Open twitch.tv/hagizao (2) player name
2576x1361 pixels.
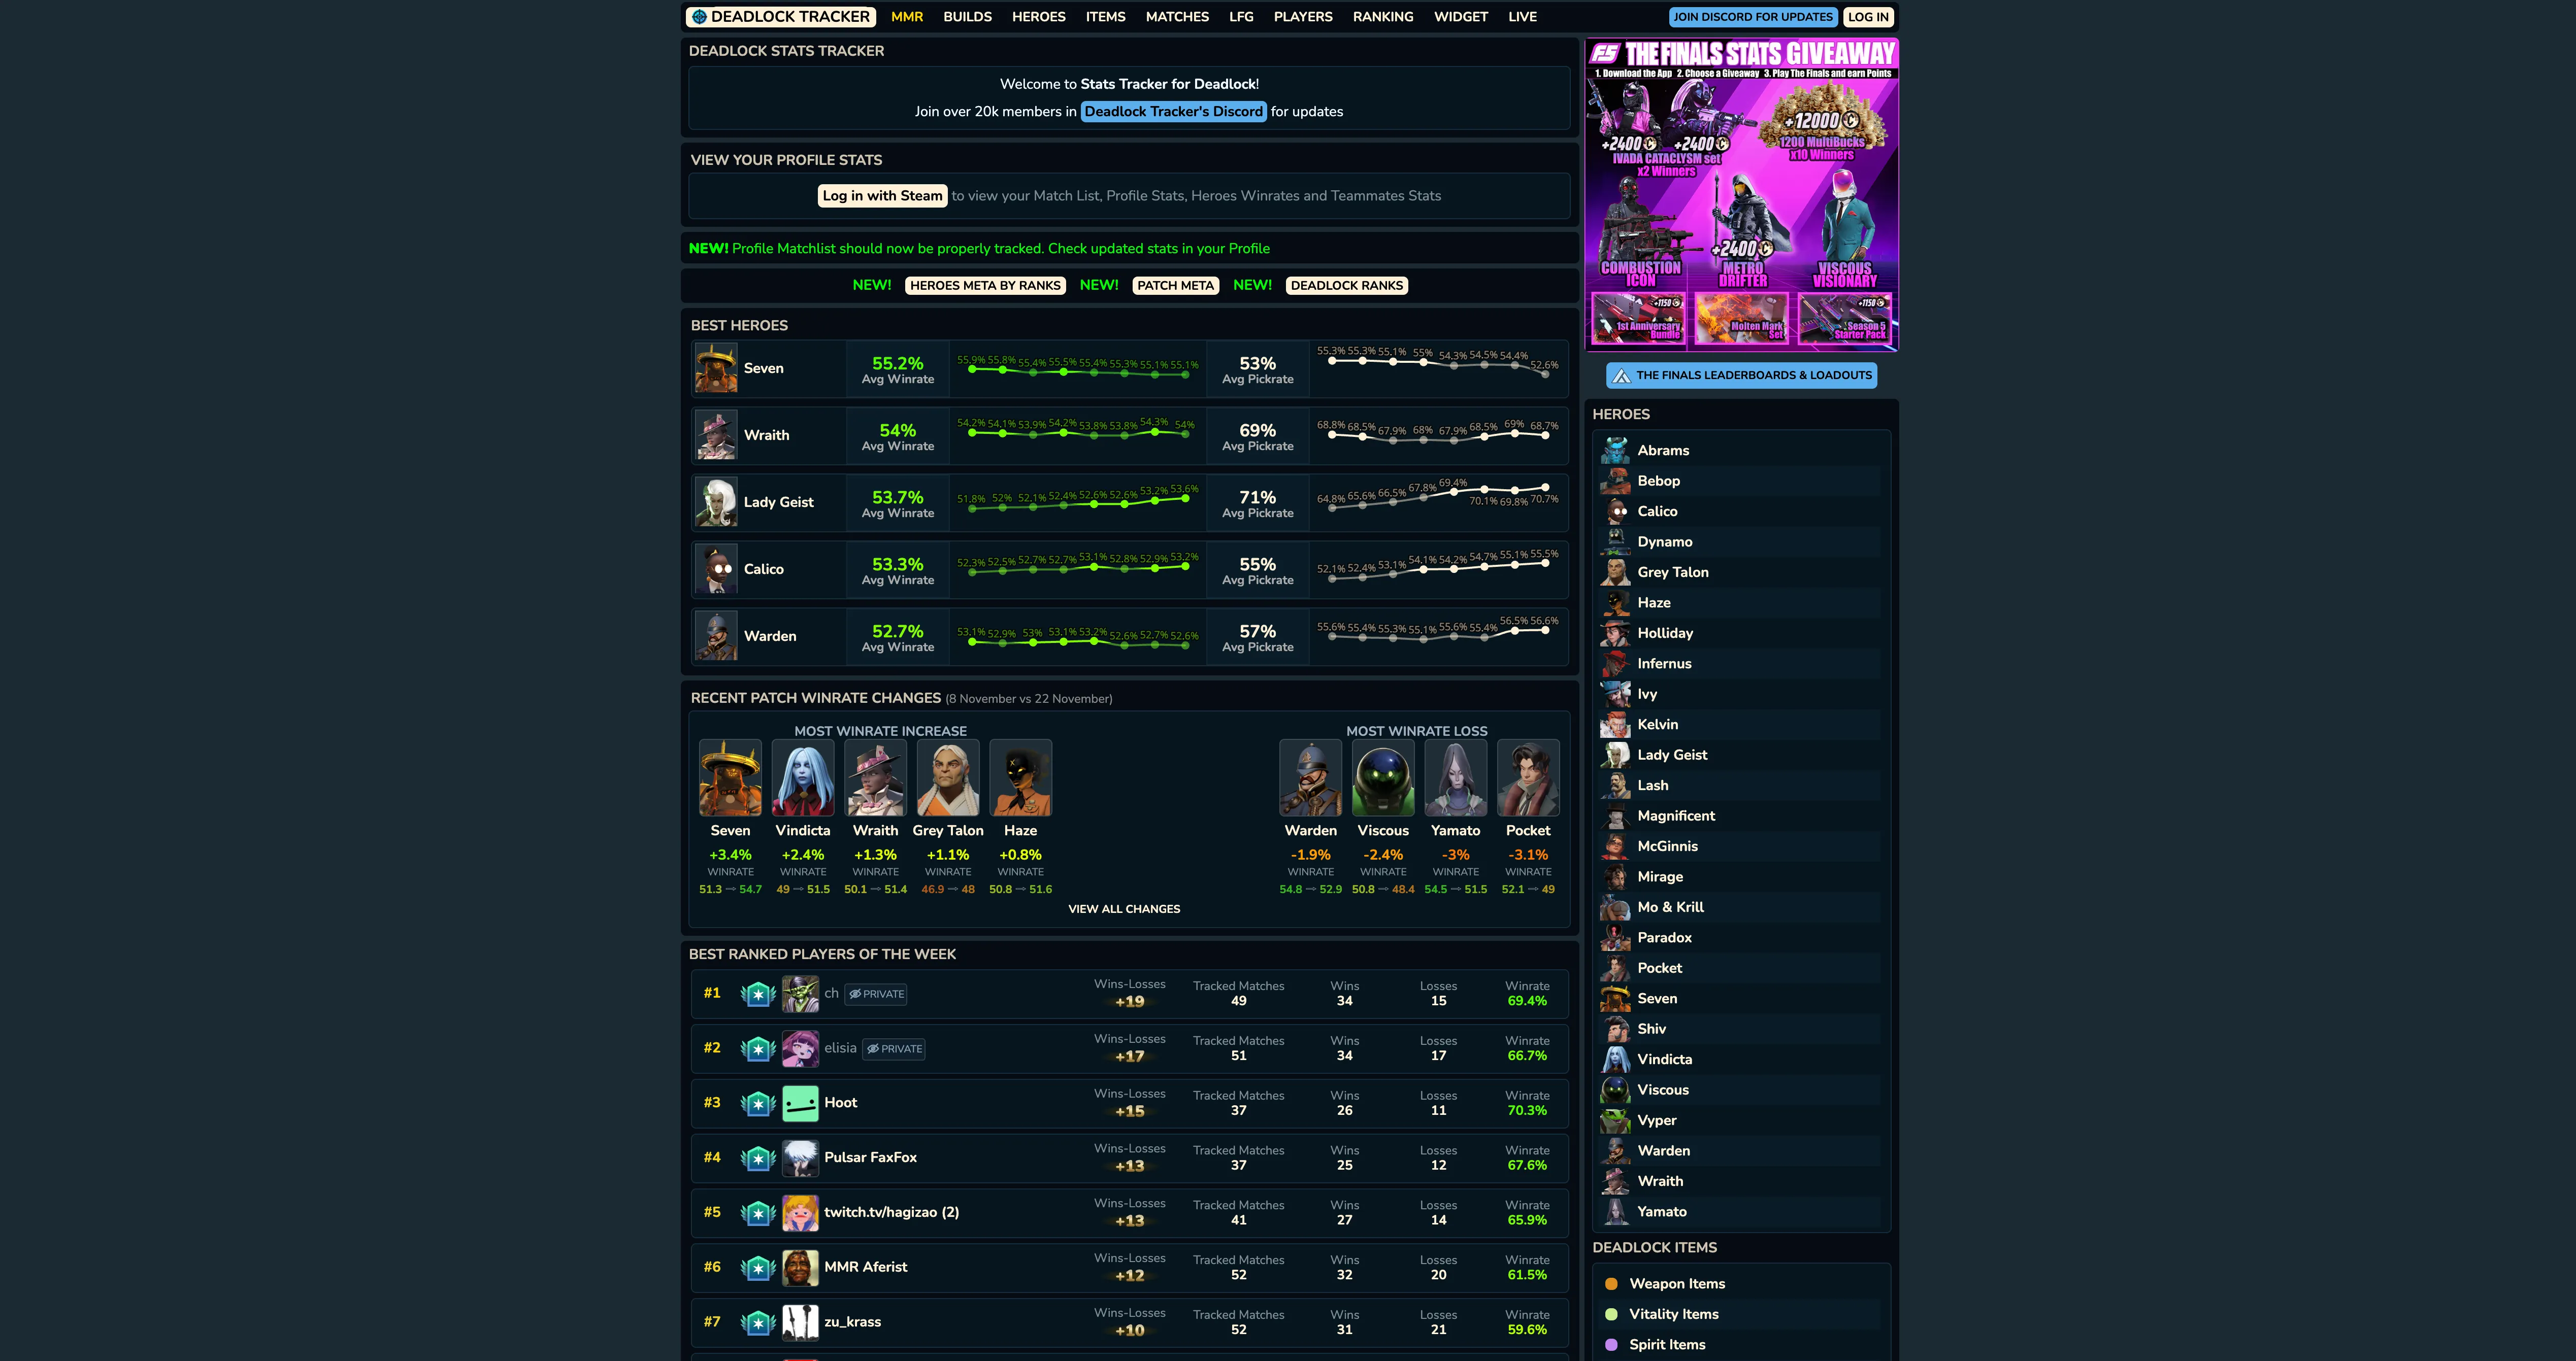(x=892, y=1213)
